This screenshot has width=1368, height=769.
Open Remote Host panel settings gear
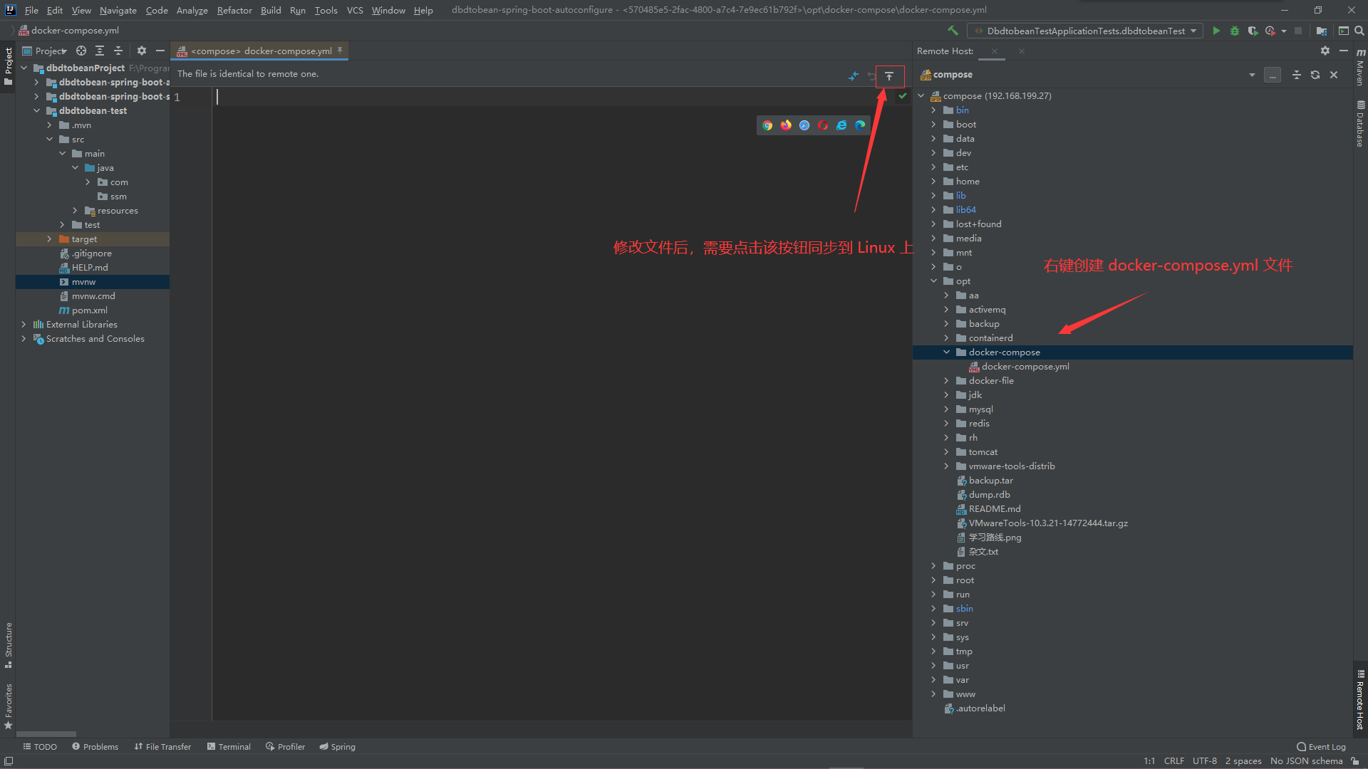[x=1325, y=51]
